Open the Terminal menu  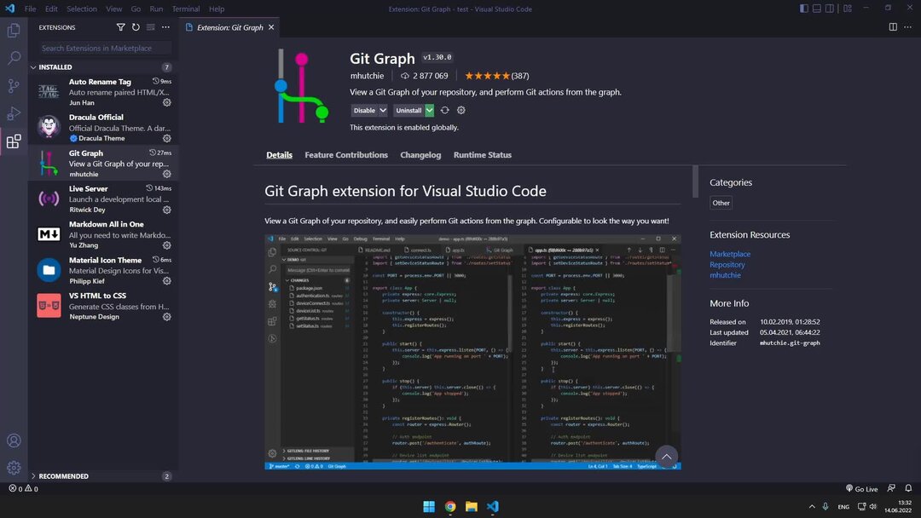[186, 9]
